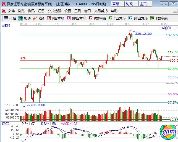The width and height of the screenshot is (178, 142).
Task: Open the 江恩 menu
Action: point(41,11)
